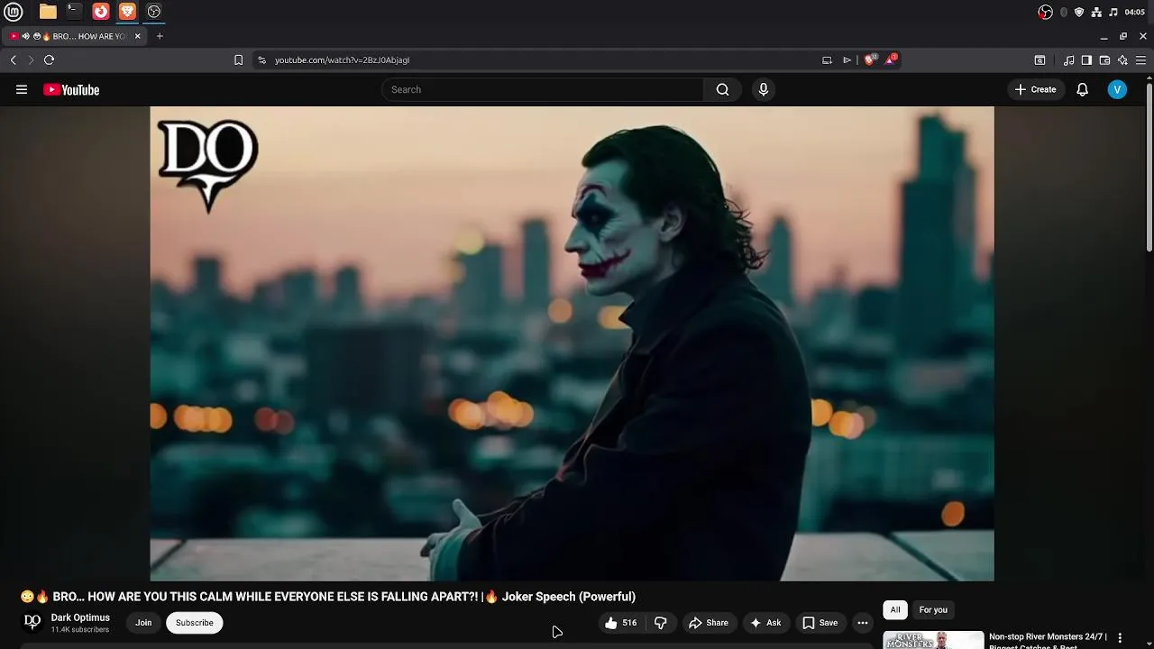Open a new browser tab
Screen dimensions: 1154x649
click(160, 36)
